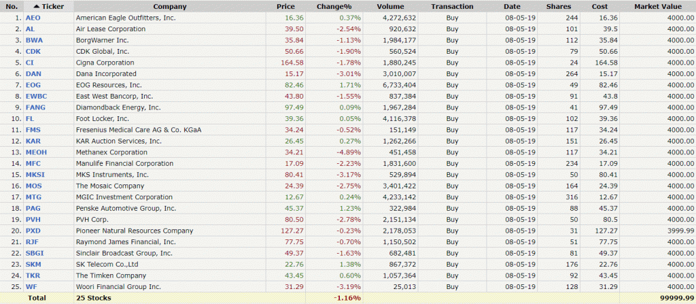Sort by Shares column header
Viewport: 696px width, 304px height.
[559, 7]
